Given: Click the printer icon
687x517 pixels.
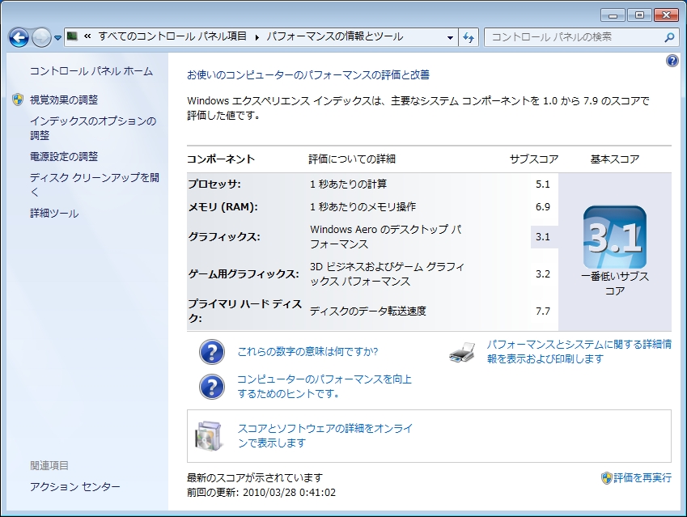Looking at the screenshot, I should point(462,351).
